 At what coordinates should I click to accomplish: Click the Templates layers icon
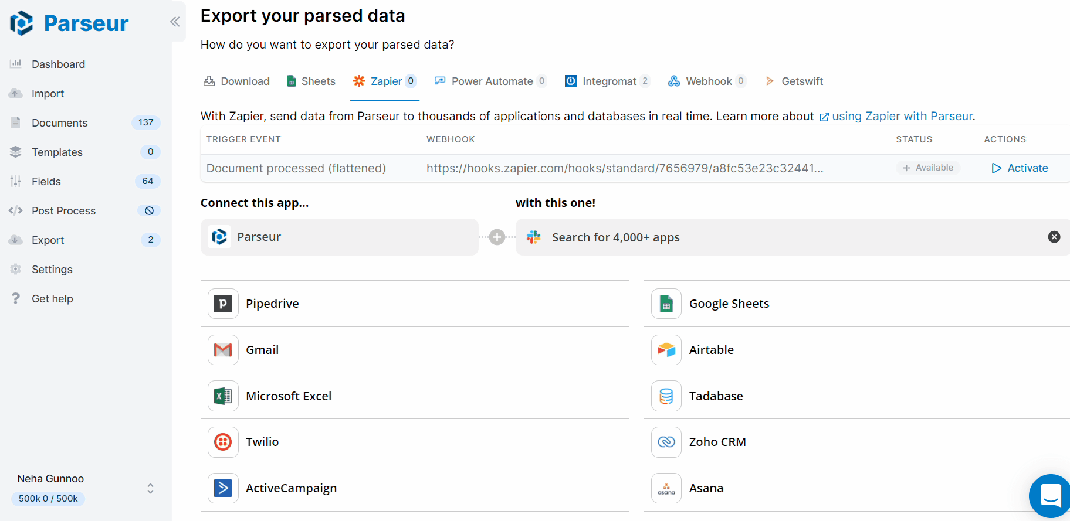point(16,152)
